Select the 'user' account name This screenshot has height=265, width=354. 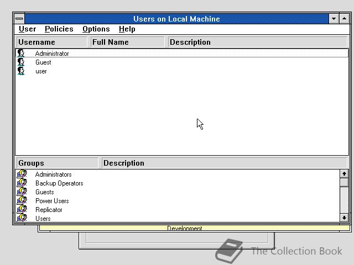(41, 71)
